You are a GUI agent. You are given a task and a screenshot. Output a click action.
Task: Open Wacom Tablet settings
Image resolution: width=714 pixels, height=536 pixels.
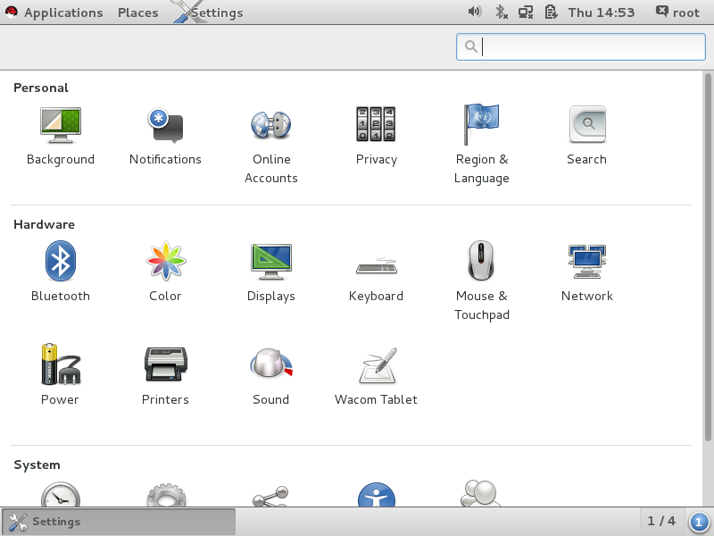click(376, 374)
